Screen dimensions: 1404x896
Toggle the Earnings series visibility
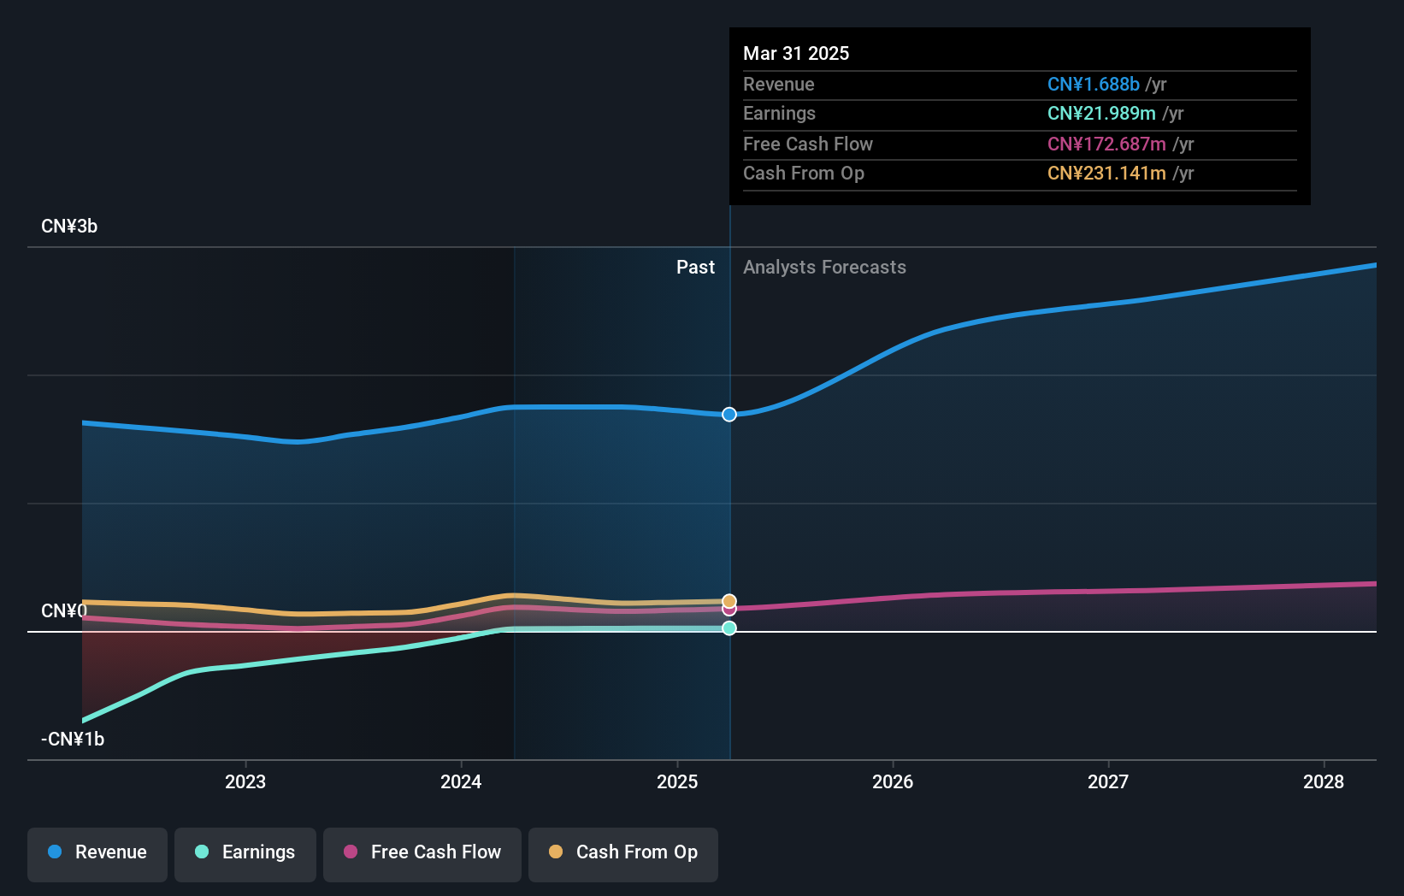tap(245, 853)
